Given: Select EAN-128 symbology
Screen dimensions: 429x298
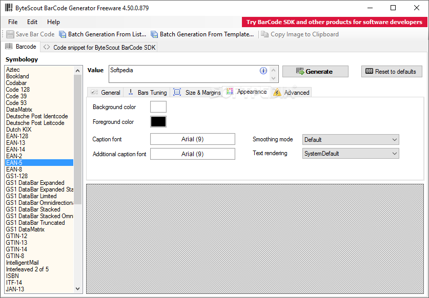Looking at the screenshot, I should (x=39, y=136).
